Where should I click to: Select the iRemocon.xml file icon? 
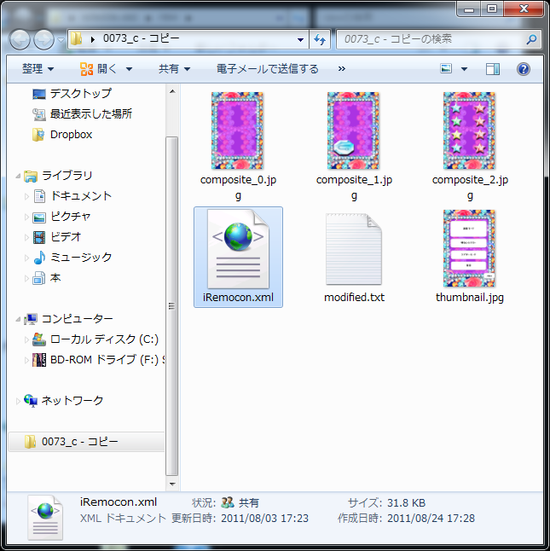tap(238, 249)
